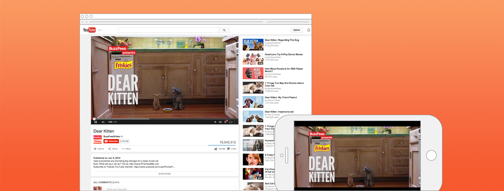Enter fullscreen mode in the video player

pos(236,122)
